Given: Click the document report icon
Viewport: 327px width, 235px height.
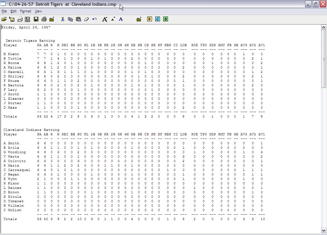Looking at the screenshot, I should click(x=27, y=19).
